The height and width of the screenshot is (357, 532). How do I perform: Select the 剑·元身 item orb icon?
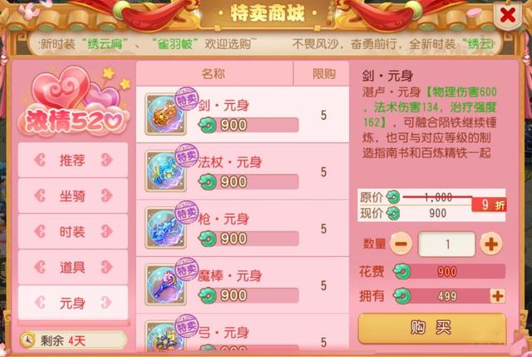[165, 115]
